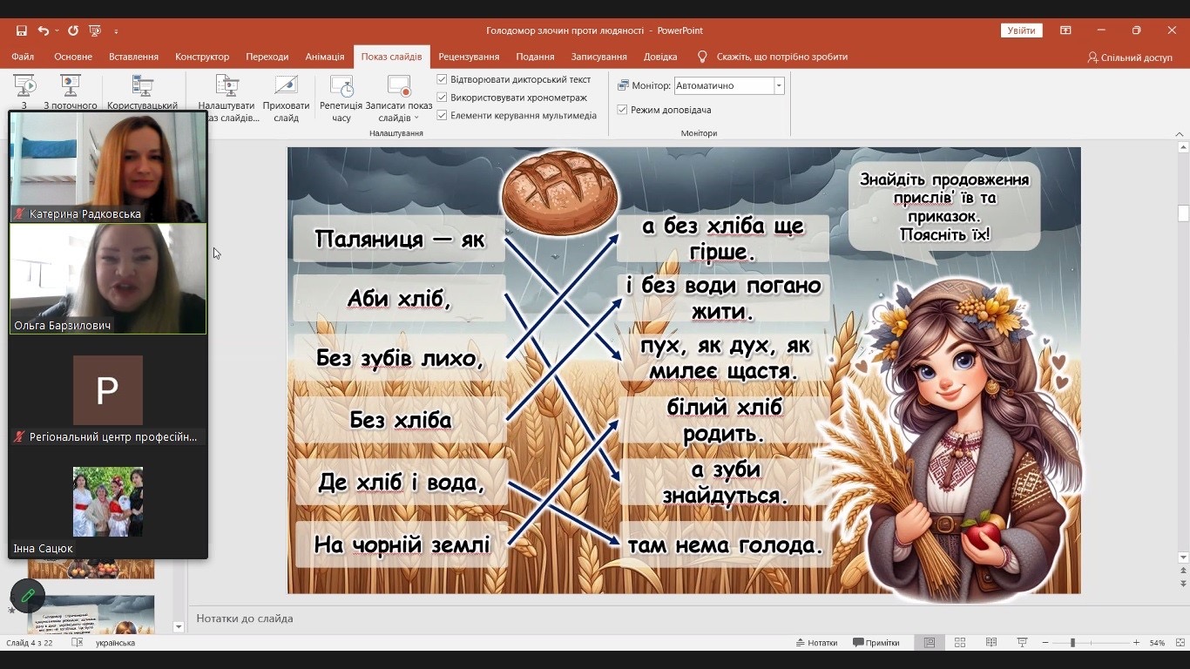Disable Режим доповідача checkbox
1190x669 pixels.
pyautogui.click(x=623, y=110)
